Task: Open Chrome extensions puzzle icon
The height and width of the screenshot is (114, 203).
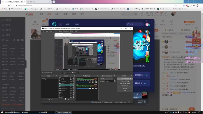Action: 194,5
